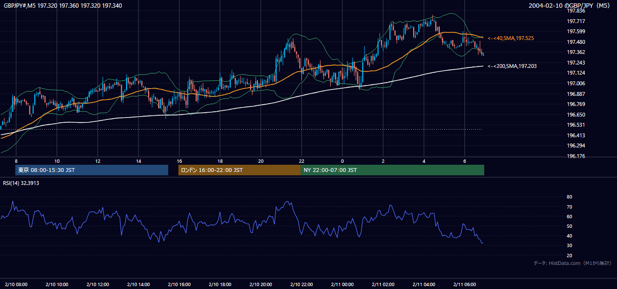Viewport: 617px width, 289px height.
Task: Click the bottom date label 2/10 10:00
Action: [x=57, y=284]
